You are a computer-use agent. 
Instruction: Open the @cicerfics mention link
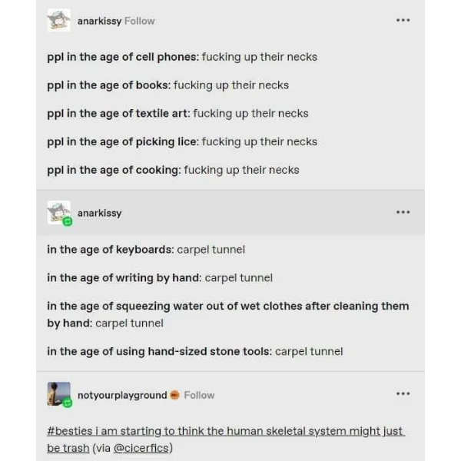coord(141,448)
